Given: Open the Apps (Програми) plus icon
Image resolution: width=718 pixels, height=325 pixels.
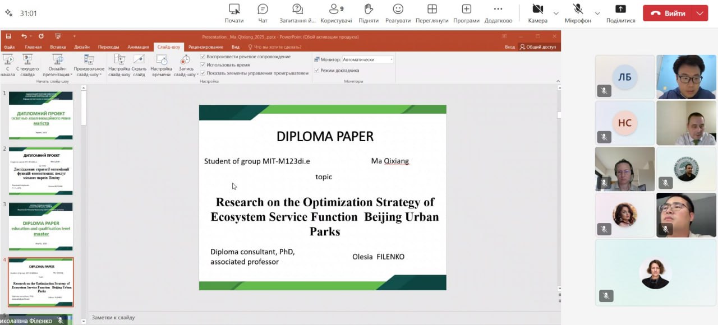Looking at the screenshot, I should pyautogui.click(x=466, y=10).
